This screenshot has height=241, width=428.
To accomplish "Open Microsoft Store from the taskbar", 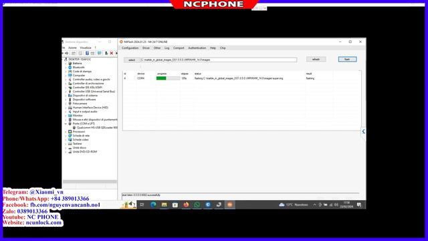I will (175, 205).
